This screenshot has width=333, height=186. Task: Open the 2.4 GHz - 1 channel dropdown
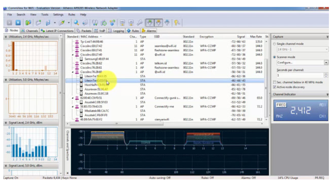326,50
